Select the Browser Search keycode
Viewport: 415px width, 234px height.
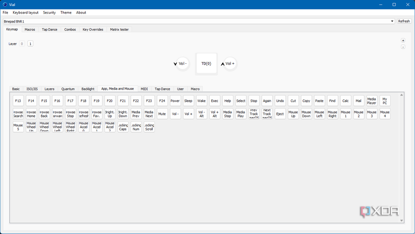(18, 114)
